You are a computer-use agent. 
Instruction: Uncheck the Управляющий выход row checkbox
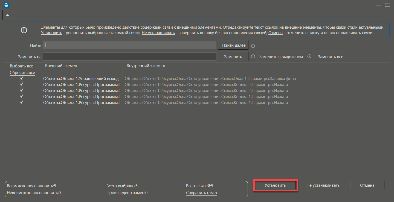coord(22,79)
